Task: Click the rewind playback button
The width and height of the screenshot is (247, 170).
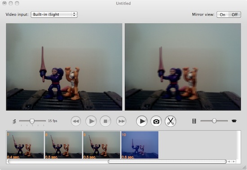Action: tap(76, 121)
